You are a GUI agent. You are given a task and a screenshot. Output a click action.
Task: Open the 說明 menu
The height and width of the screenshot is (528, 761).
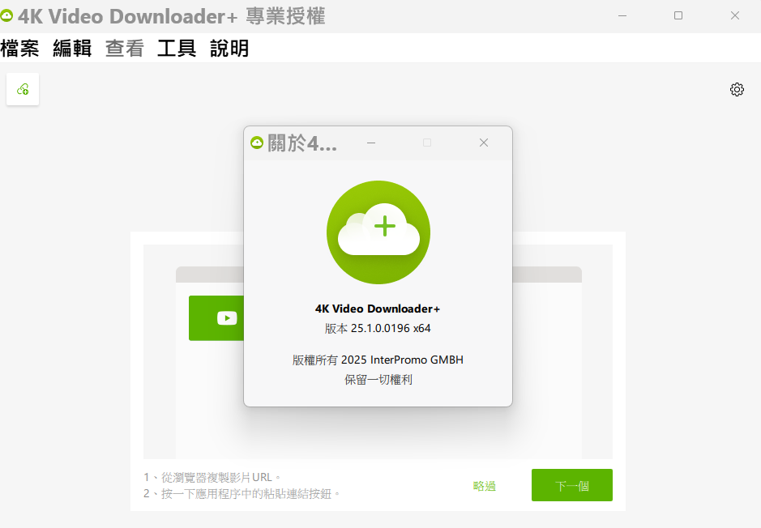[x=229, y=49]
